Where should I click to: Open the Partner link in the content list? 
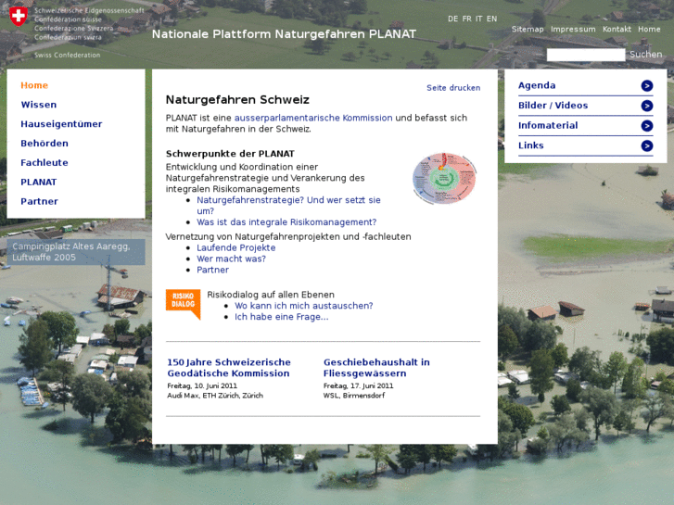[213, 270]
